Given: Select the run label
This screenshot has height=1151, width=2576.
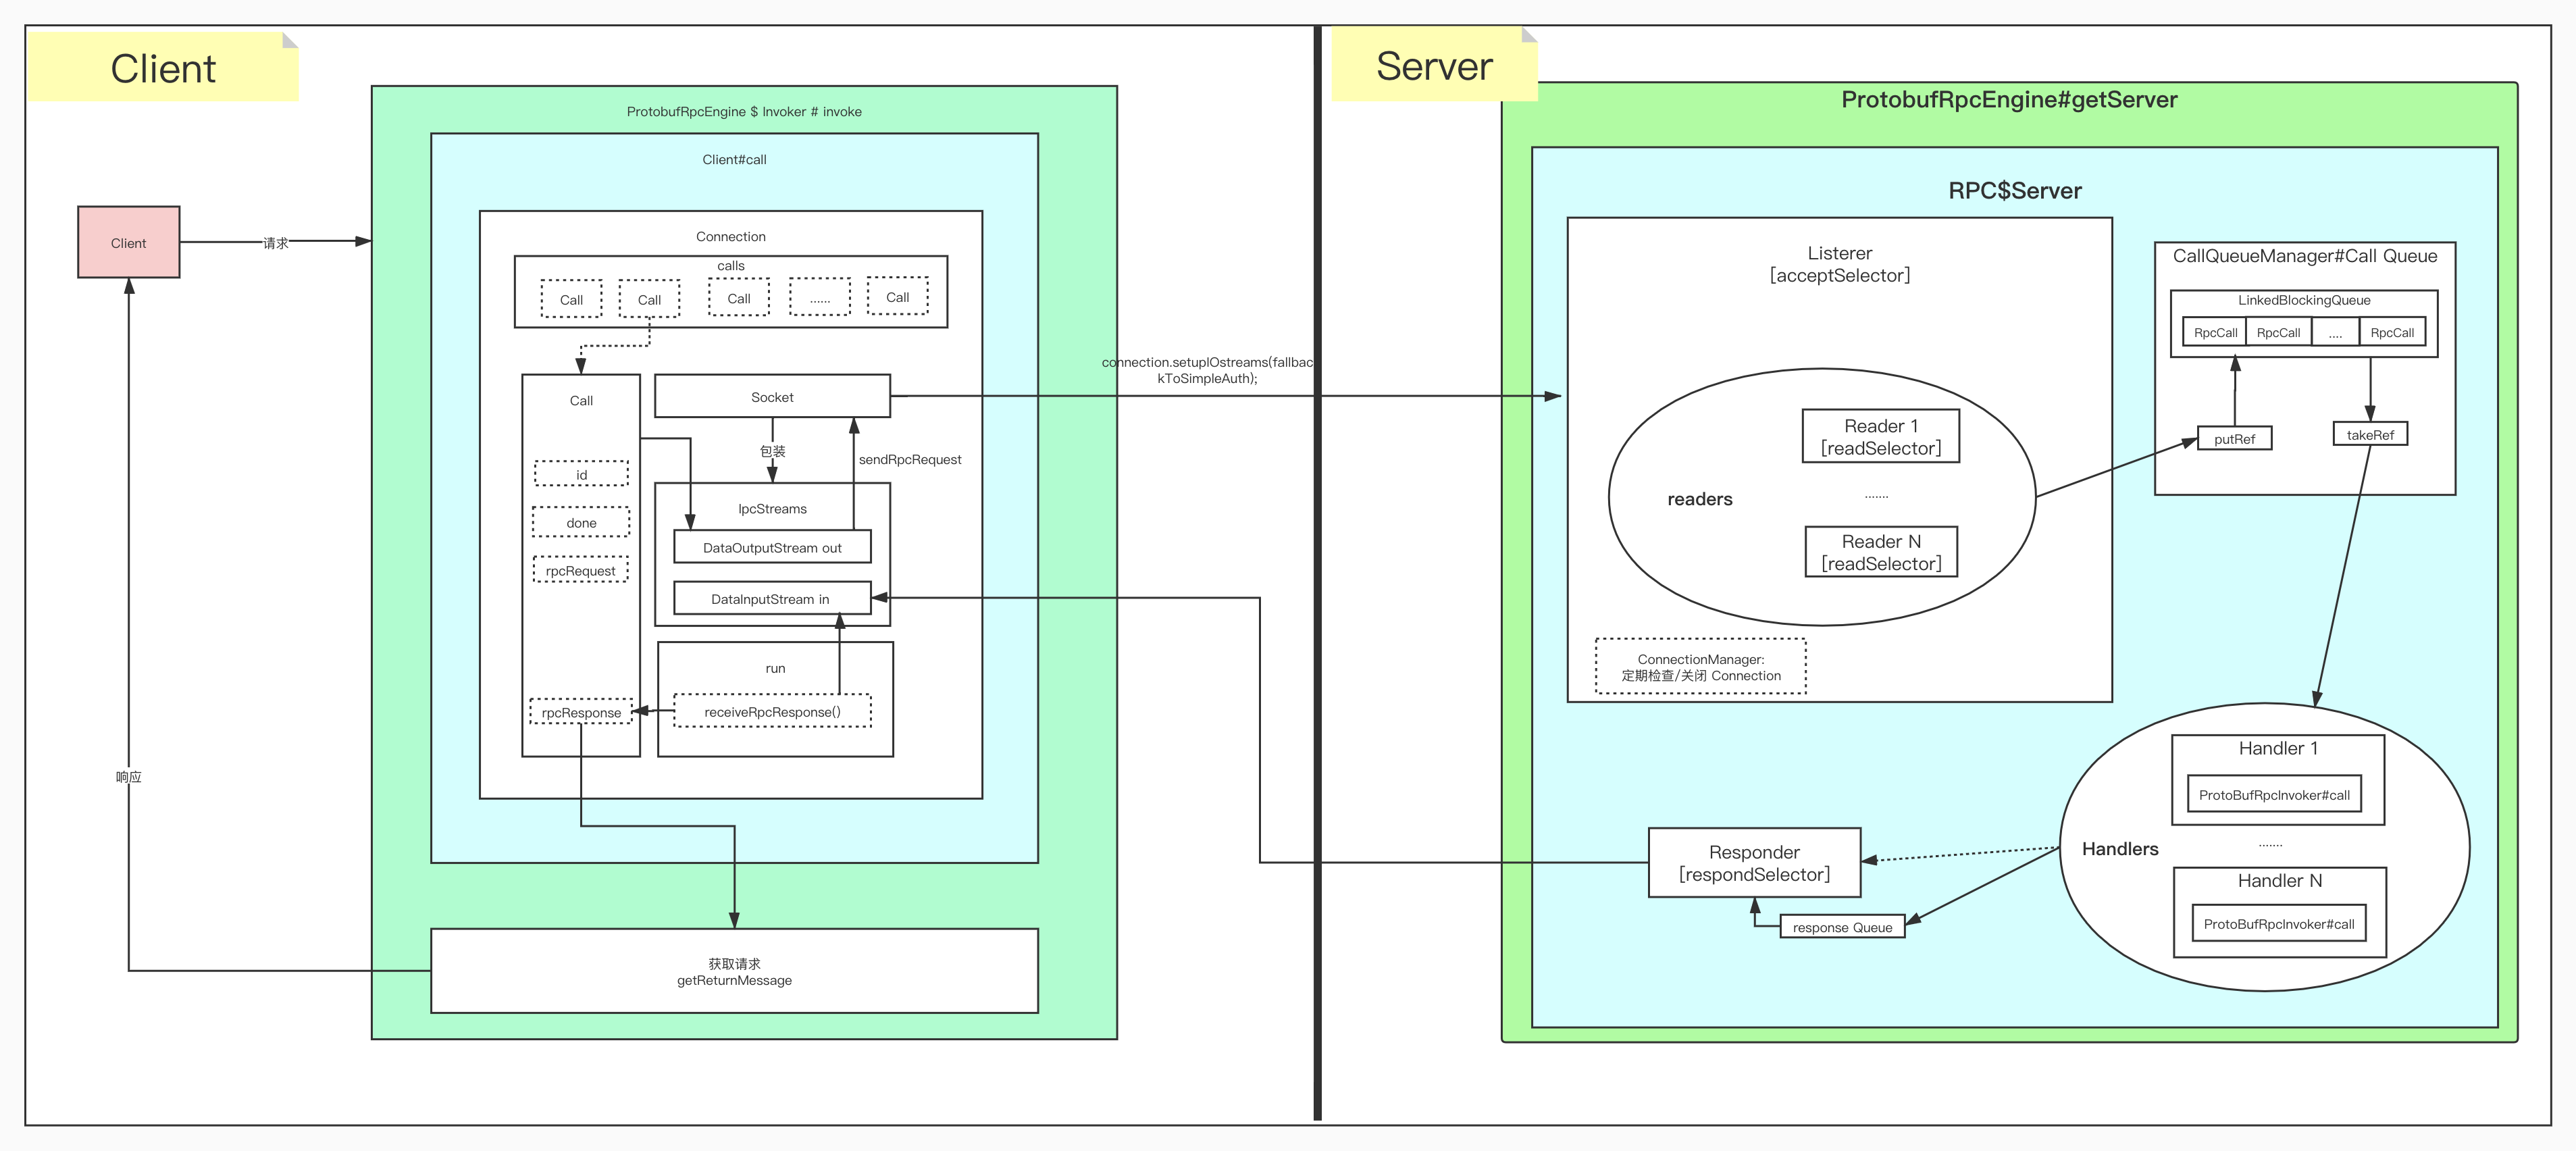Looking at the screenshot, I should click(775, 669).
